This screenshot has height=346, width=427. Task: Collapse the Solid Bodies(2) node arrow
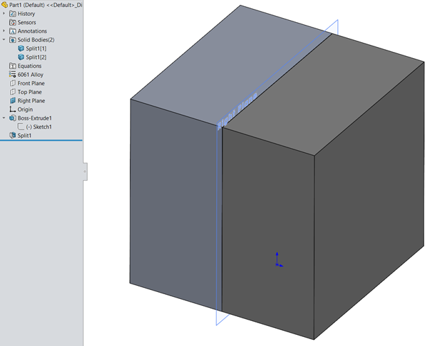click(x=4, y=39)
